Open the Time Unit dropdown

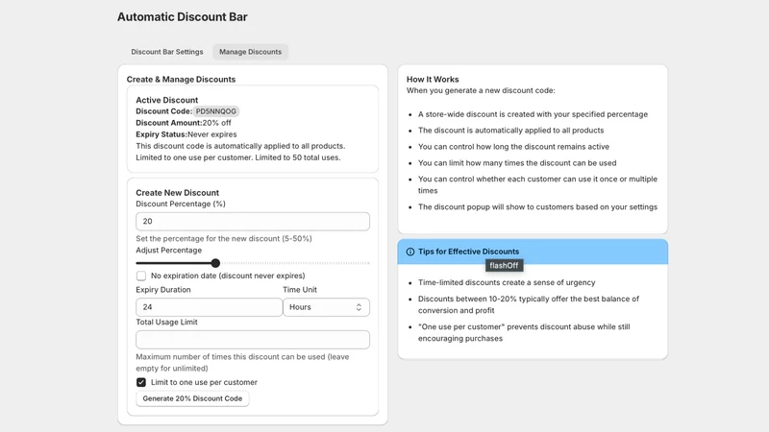coord(326,307)
